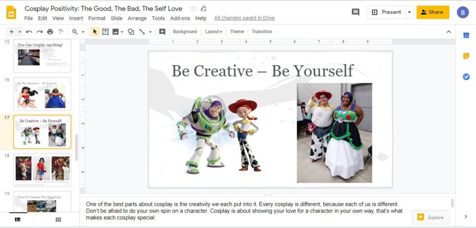Open the Edit menu
The width and height of the screenshot is (476, 228).
click(x=42, y=18)
